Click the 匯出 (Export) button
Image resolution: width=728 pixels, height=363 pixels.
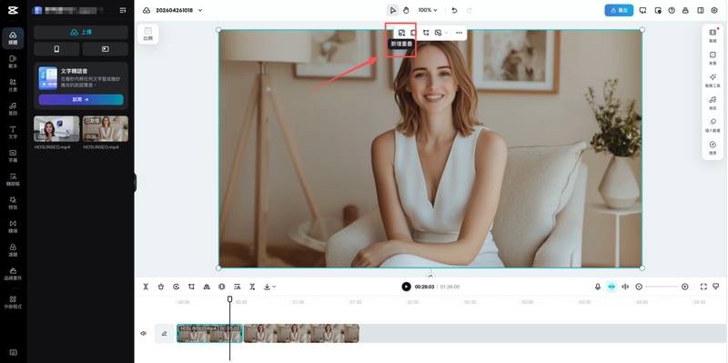(x=619, y=10)
